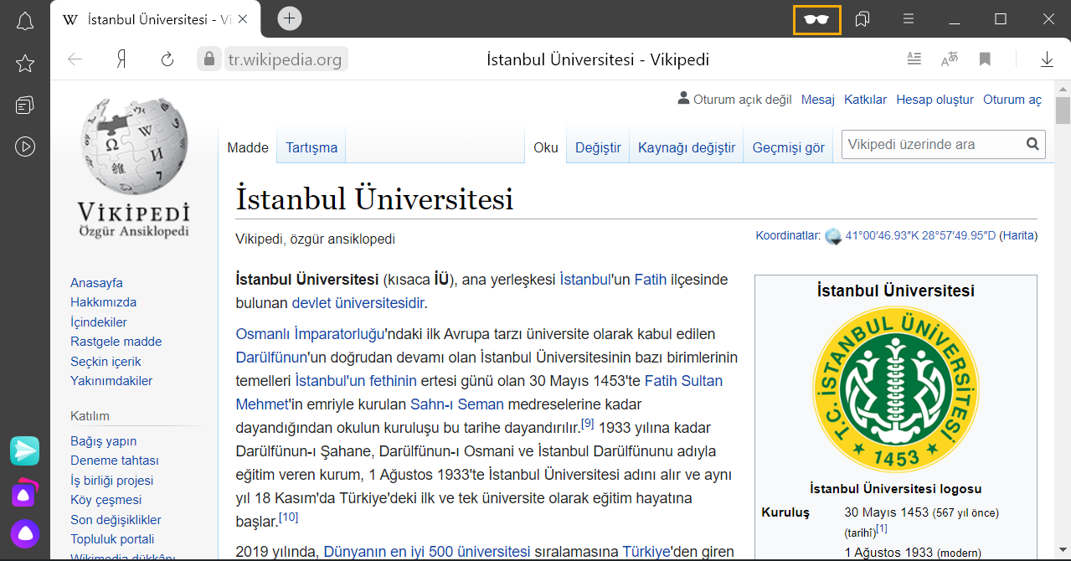Open tab collections icon in sidebar

(x=25, y=106)
